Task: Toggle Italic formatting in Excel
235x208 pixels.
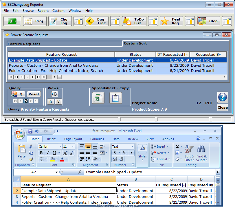Action: pos(48,153)
